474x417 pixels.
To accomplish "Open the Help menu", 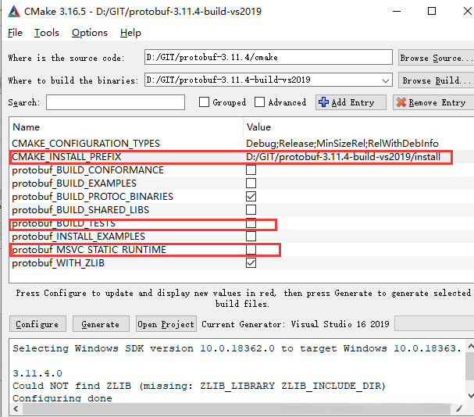I will point(130,33).
